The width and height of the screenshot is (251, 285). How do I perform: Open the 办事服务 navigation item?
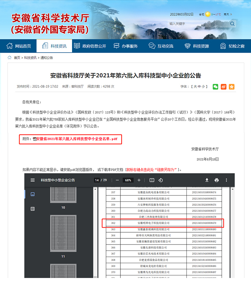(126, 46)
